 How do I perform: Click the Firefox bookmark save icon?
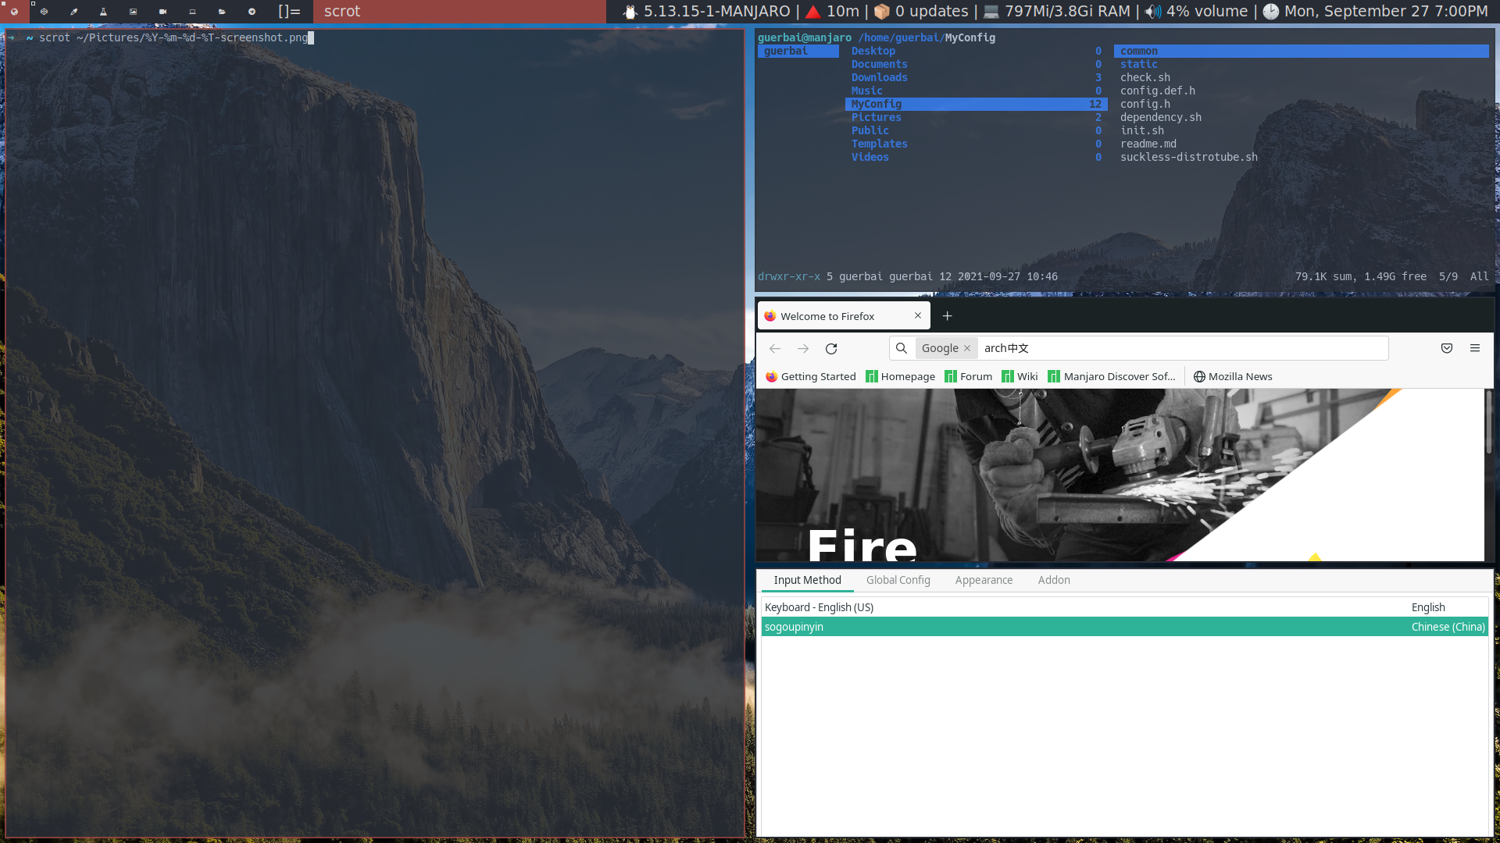pyautogui.click(x=1446, y=347)
